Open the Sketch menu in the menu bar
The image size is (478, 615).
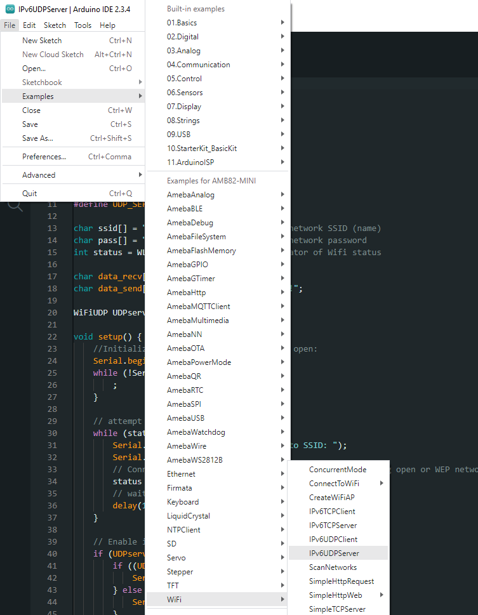pyautogui.click(x=55, y=25)
